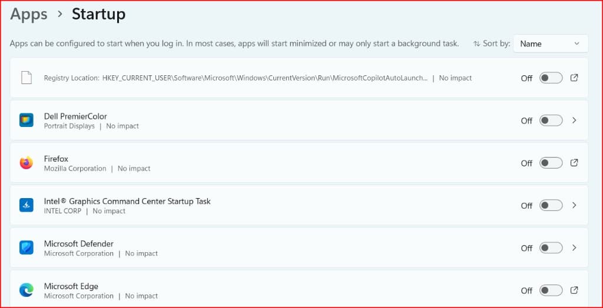Click the Intel Graphics Command Center icon
Image resolution: width=603 pixels, height=308 pixels.
[26, 205]
